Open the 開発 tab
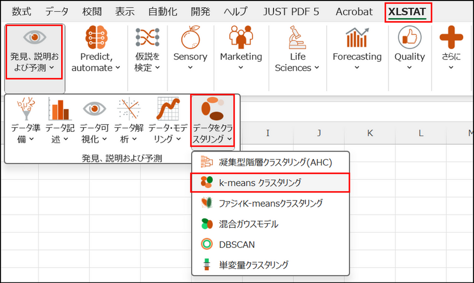The width and height of the screenshot is (474, 283). tap(200, 12)
